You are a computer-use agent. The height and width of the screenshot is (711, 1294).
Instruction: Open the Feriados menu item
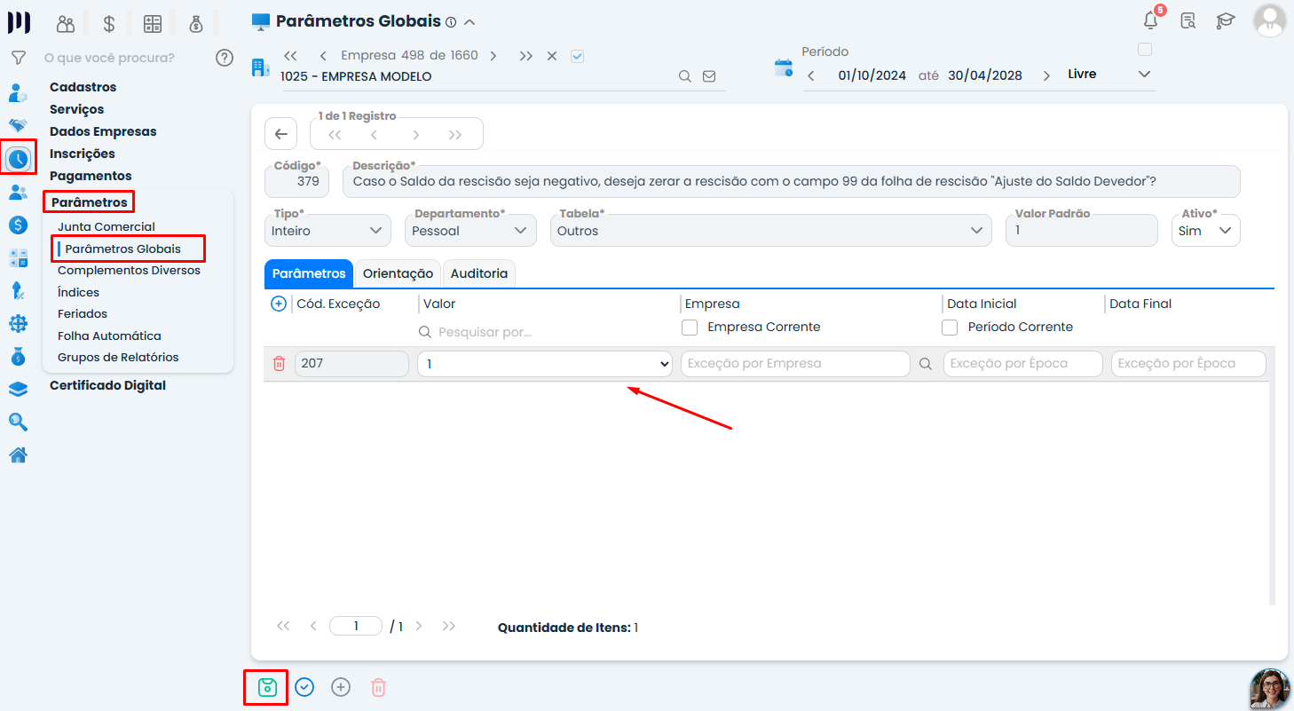[83, 313]
